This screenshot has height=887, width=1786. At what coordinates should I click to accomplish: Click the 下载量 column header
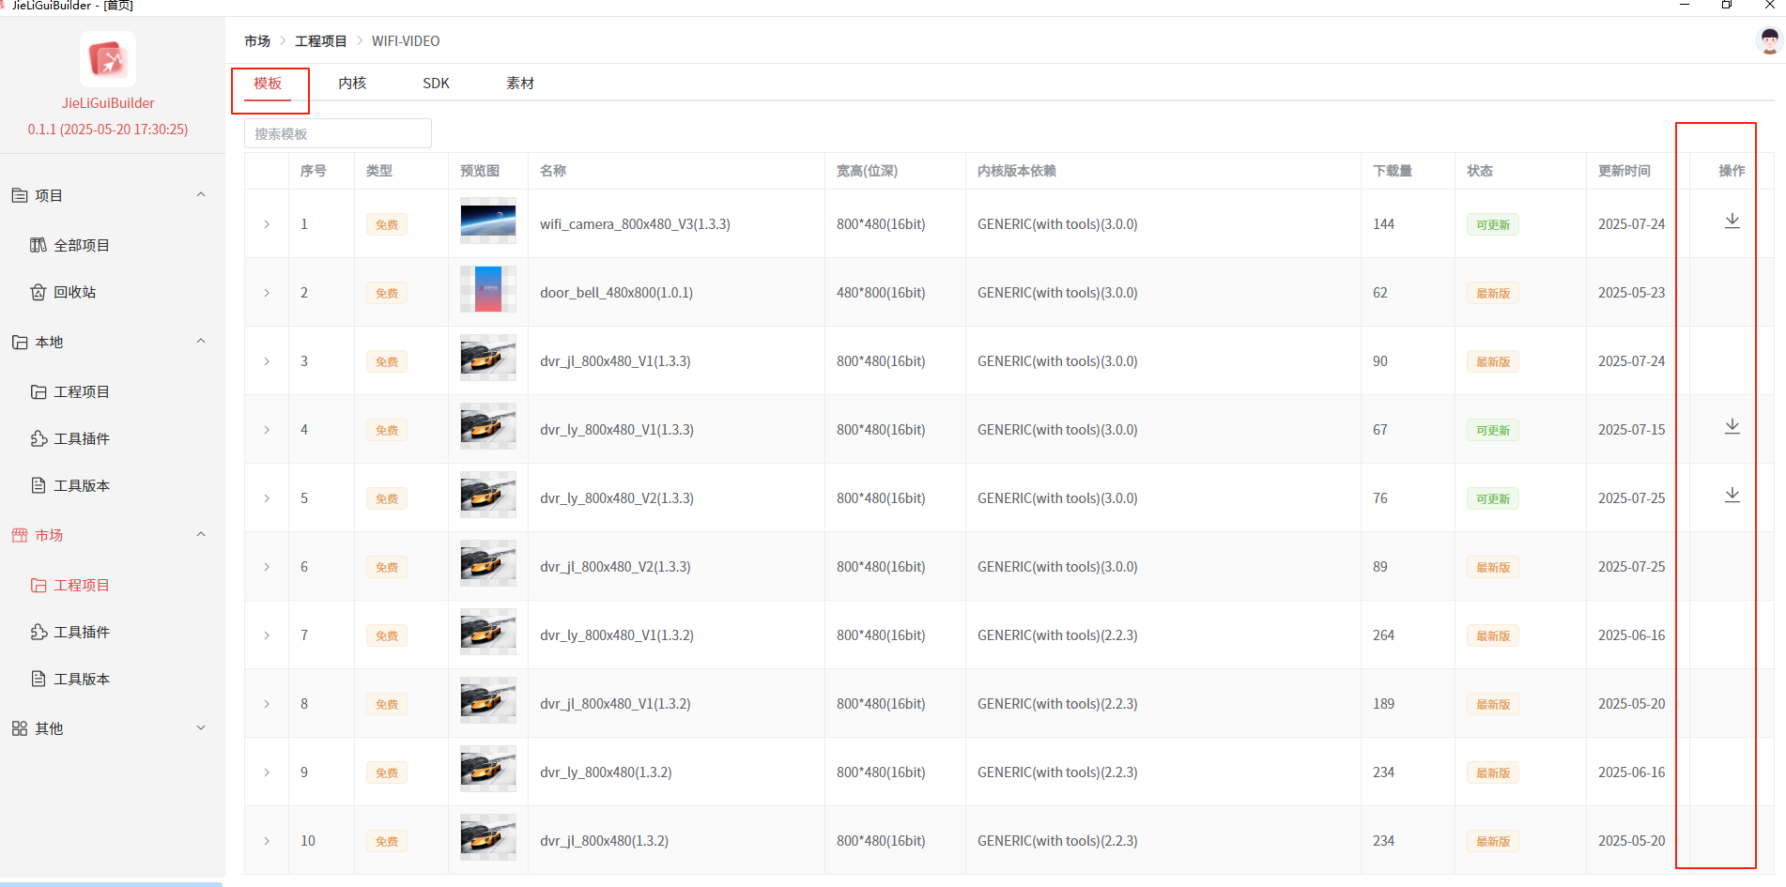pyautogui.click(x=1393, y=171)
